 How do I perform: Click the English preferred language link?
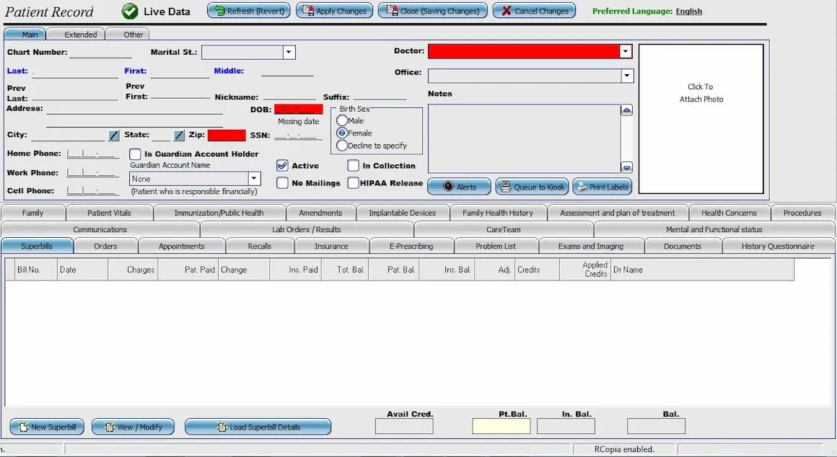tap(688, 11)
